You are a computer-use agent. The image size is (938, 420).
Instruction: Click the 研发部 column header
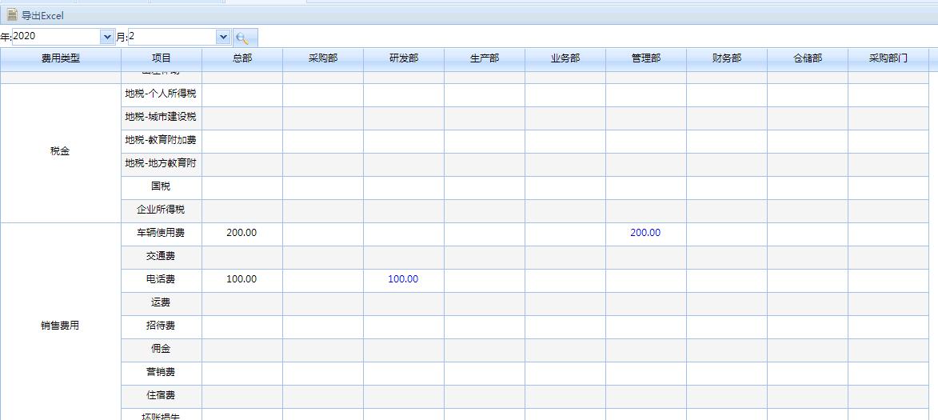(x=404, y=58)
